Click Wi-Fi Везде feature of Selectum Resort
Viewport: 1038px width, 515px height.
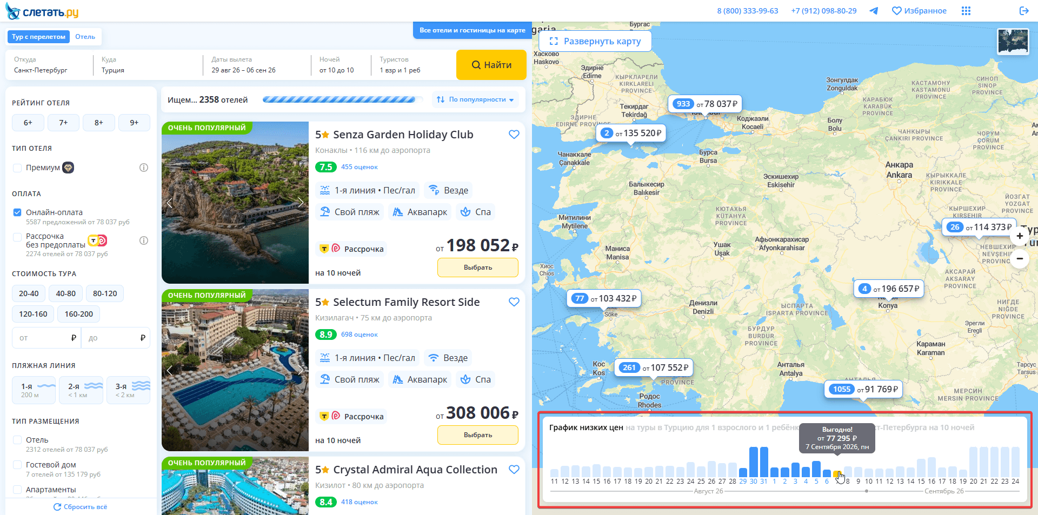(448, 358)
